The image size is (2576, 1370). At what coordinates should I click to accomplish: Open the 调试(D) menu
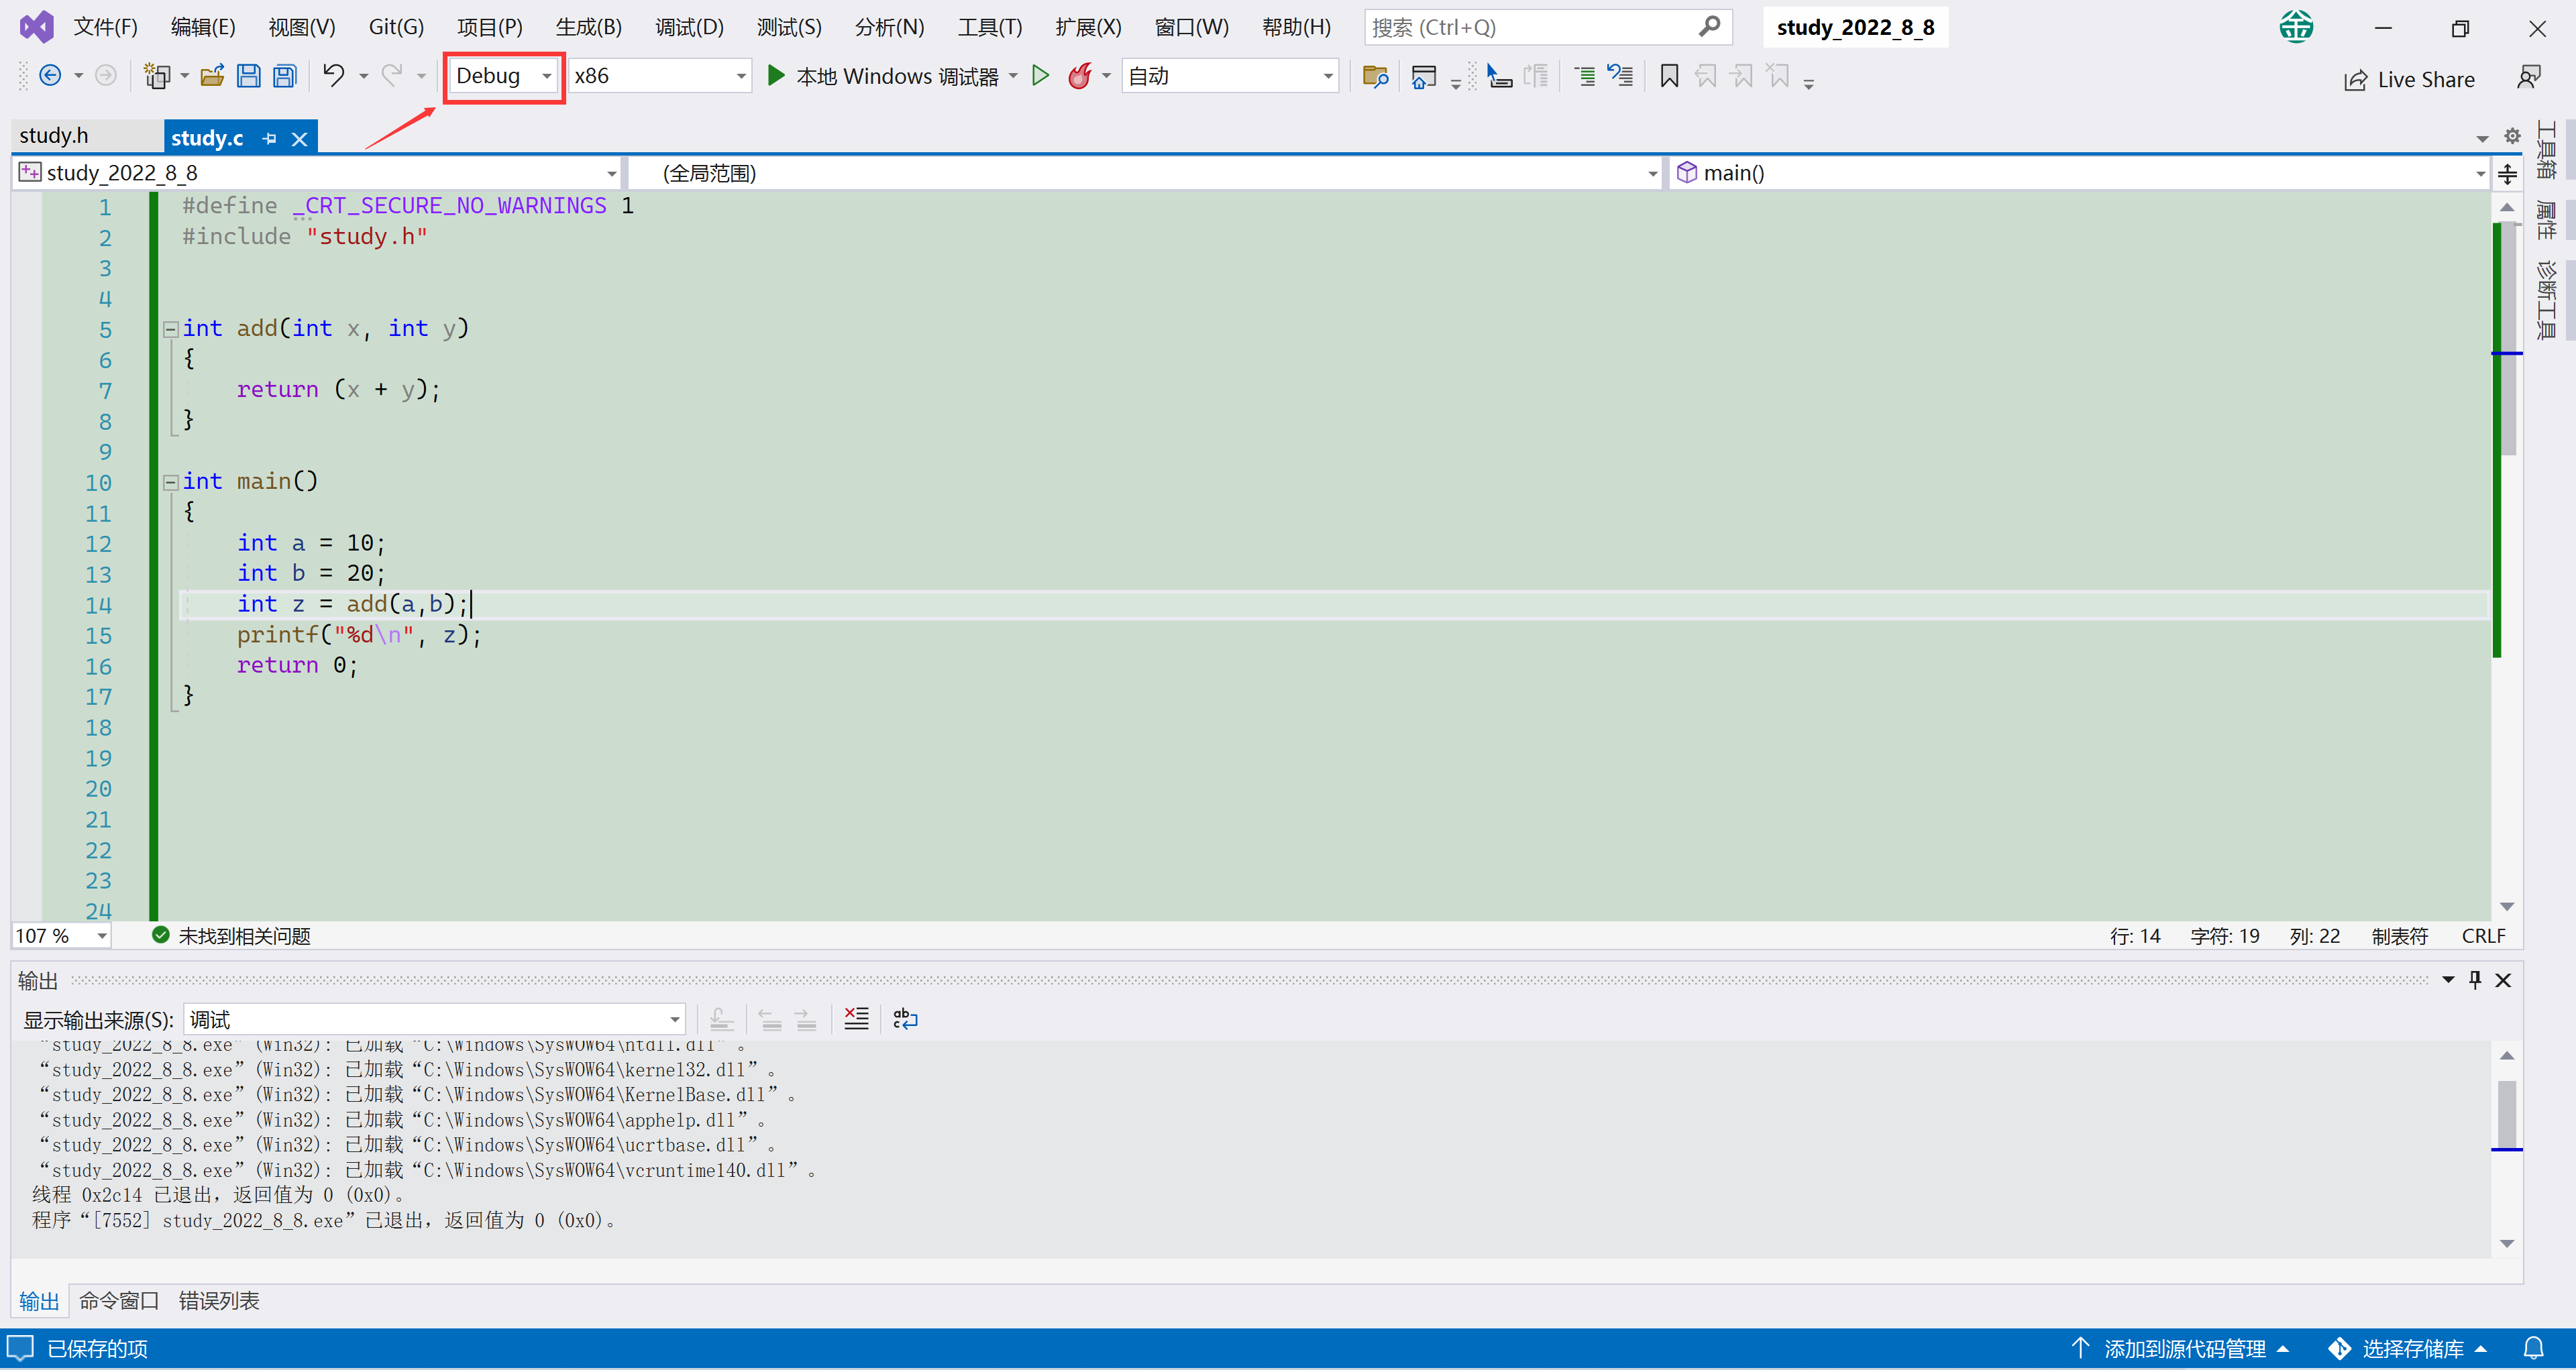(689, 27)
